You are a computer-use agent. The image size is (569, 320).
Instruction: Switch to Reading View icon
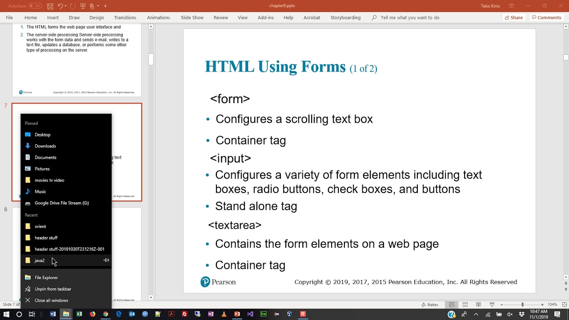(478, 304)
